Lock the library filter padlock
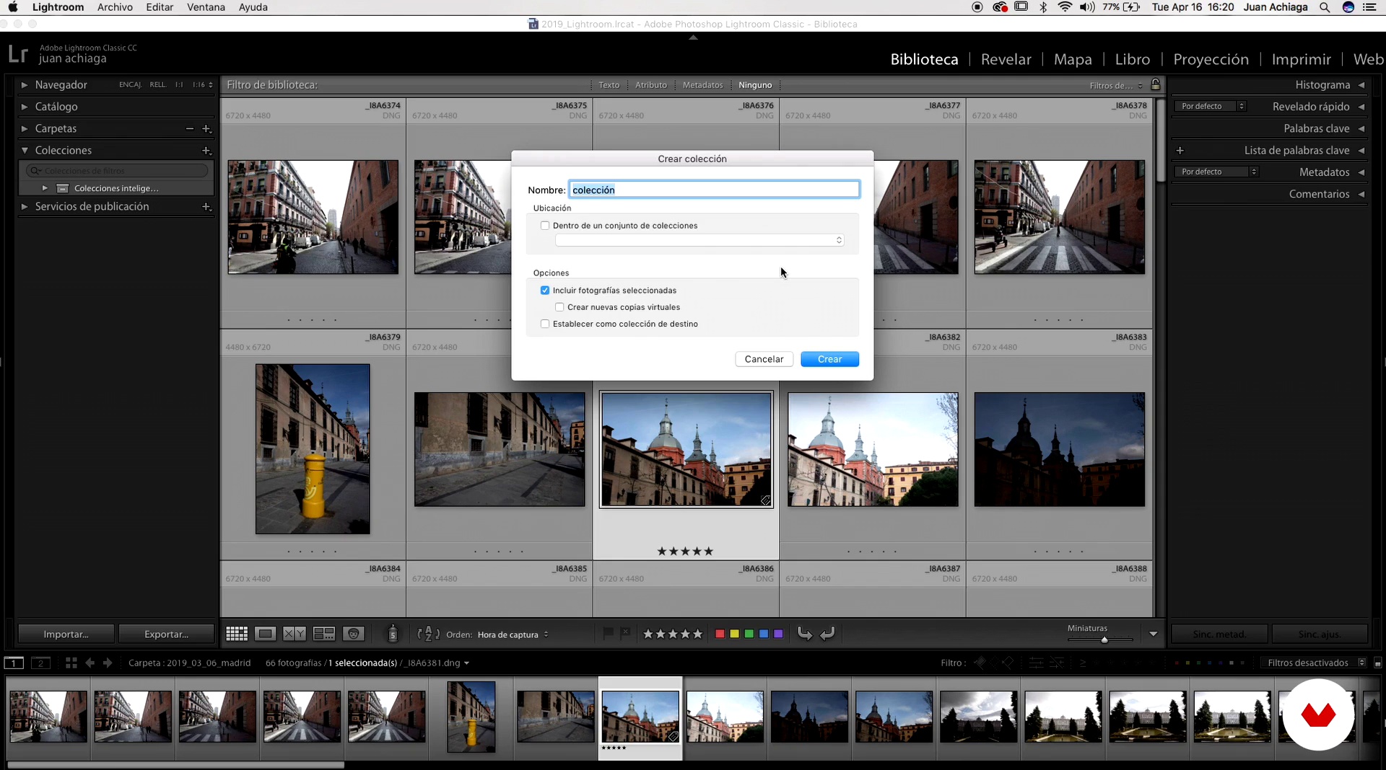 1155,85
